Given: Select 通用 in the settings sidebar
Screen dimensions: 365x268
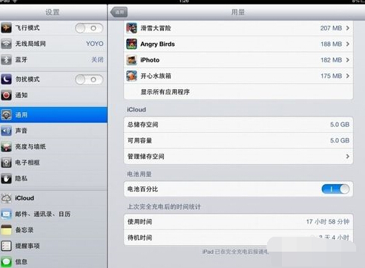Looking at the screenshot, I should coord(53,115).
